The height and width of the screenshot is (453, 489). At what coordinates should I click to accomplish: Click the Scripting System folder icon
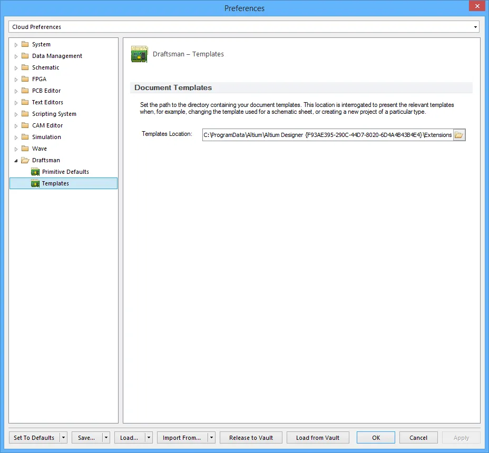tap(25, 114)
